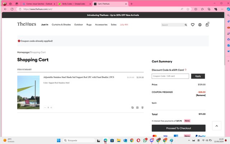The height and width of the screenshot is (144, 230).
Task: Open the Just In menu
Action: [x=45, y=24]
